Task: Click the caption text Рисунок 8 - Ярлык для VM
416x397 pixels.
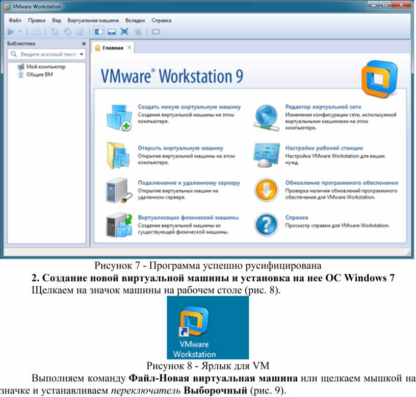Action: pyautogui.click(x=207, y=366)
